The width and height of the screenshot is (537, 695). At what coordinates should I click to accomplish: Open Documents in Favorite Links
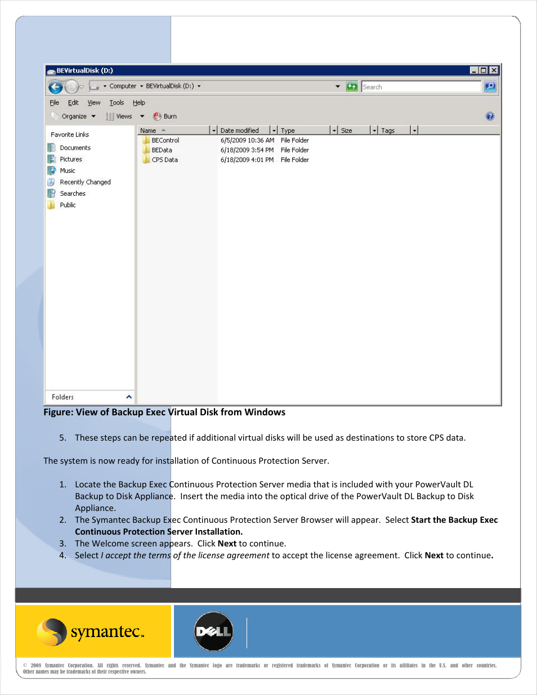click(75, 147)
